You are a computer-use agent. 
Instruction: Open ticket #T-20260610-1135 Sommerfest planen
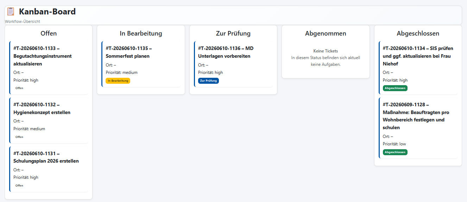[x=141, y=64]
